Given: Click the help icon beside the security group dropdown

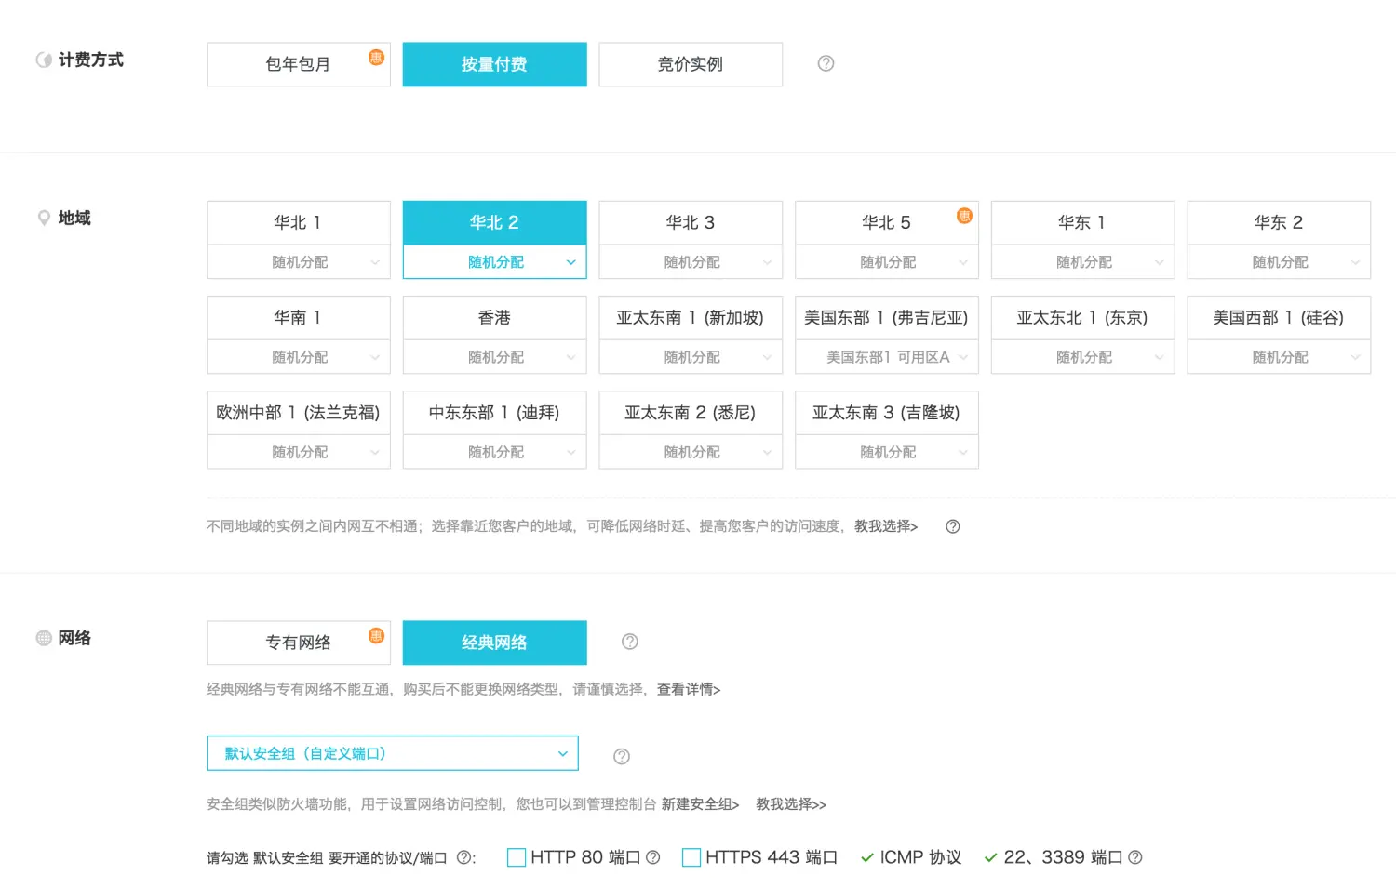Looking at the screenshot, I should 621,756.
